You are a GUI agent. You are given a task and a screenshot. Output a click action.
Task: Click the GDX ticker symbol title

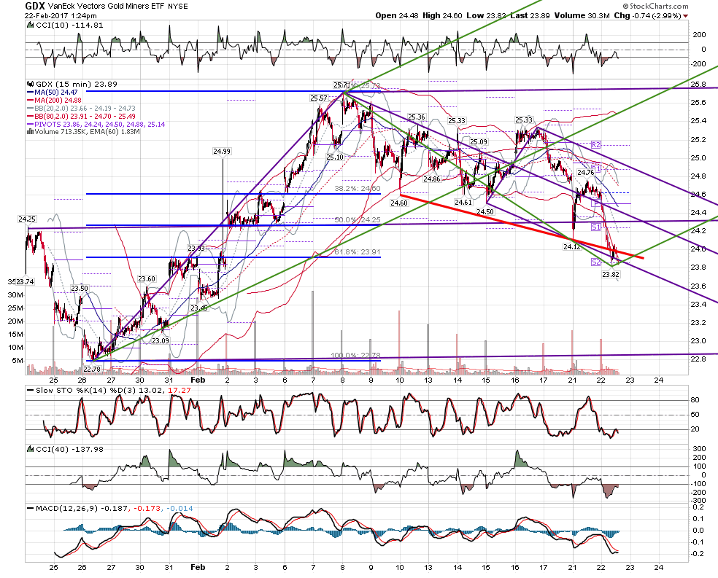click(34, 6)
